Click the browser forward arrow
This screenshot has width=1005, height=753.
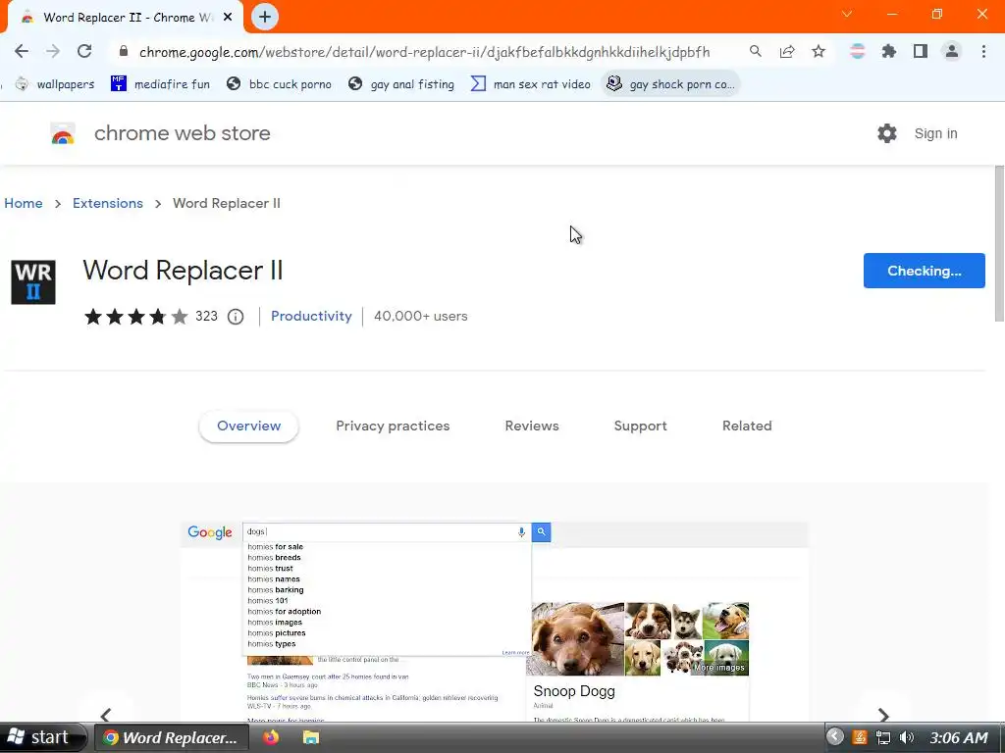pos(53,51)
